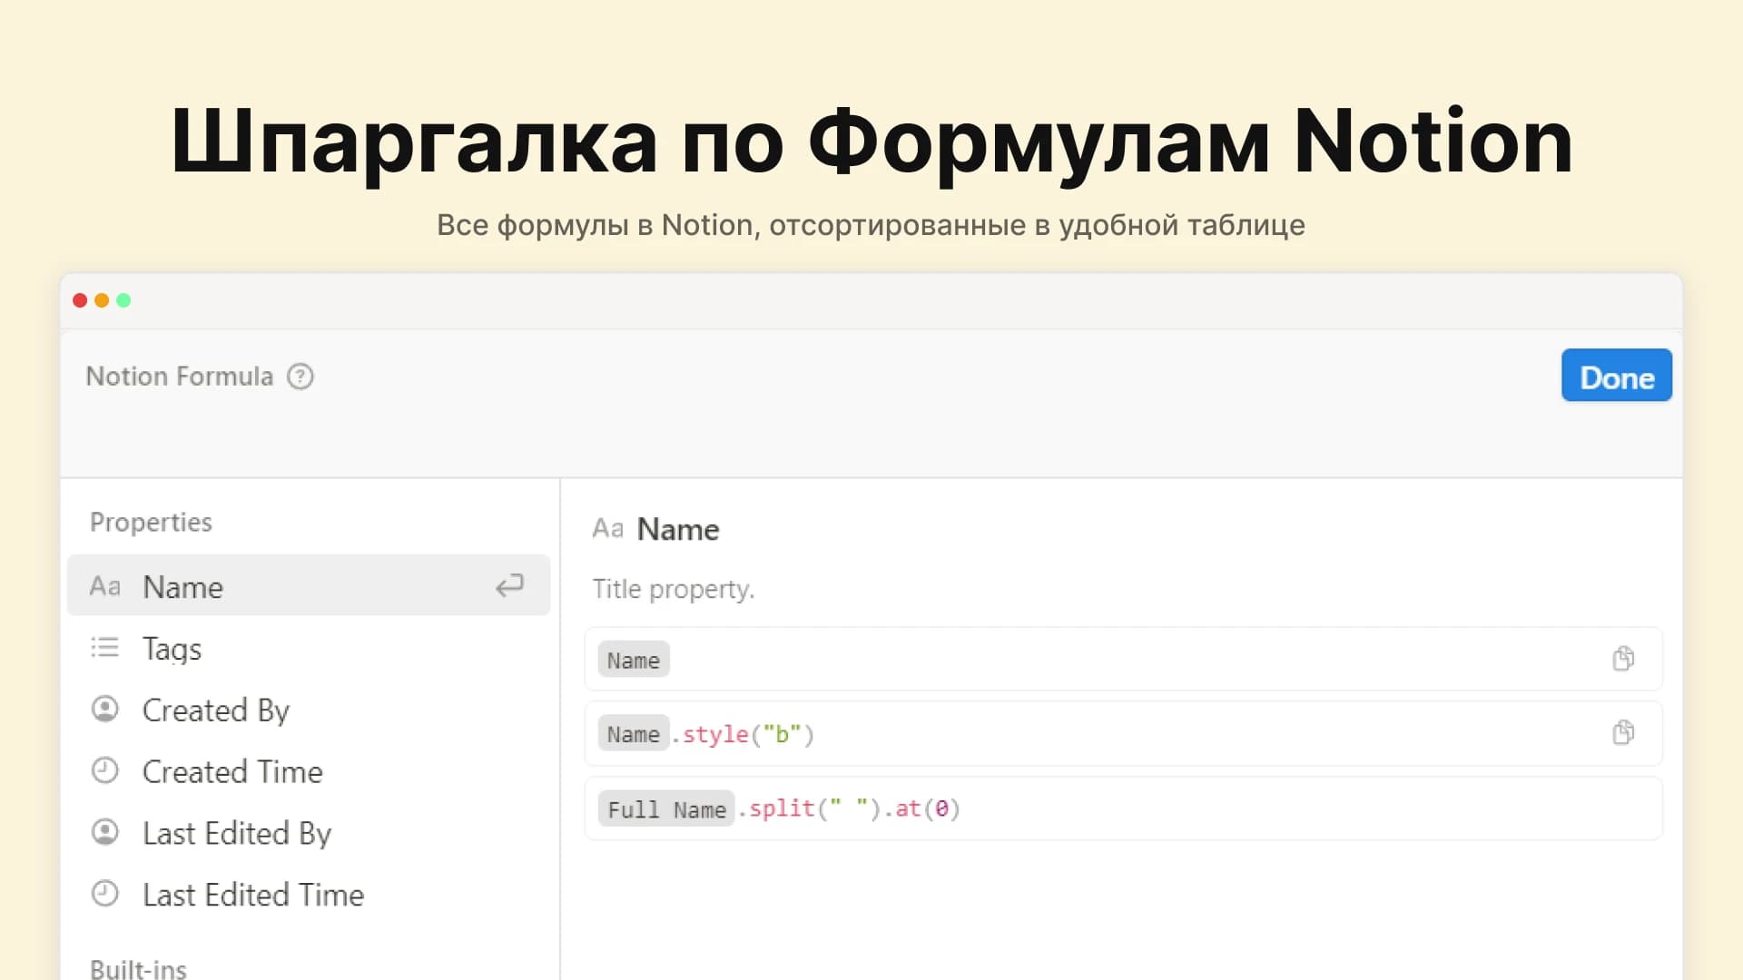1743x980 pixels.
Task: Click the Aa icon in details pane heading
Action: pyautogui.click(x=607, y=529)
